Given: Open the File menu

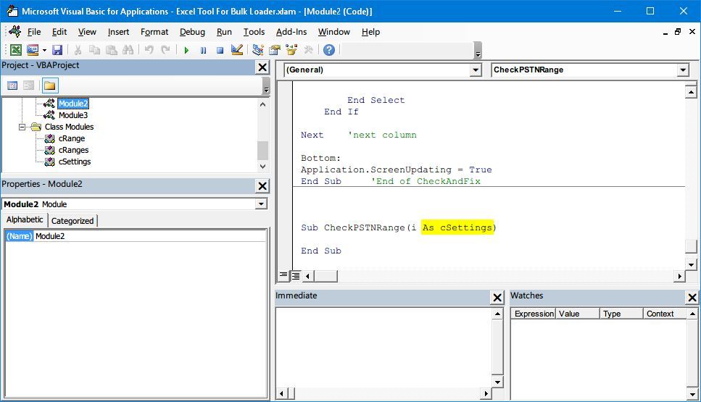Looking at the screenshot, I should point(34,32).
